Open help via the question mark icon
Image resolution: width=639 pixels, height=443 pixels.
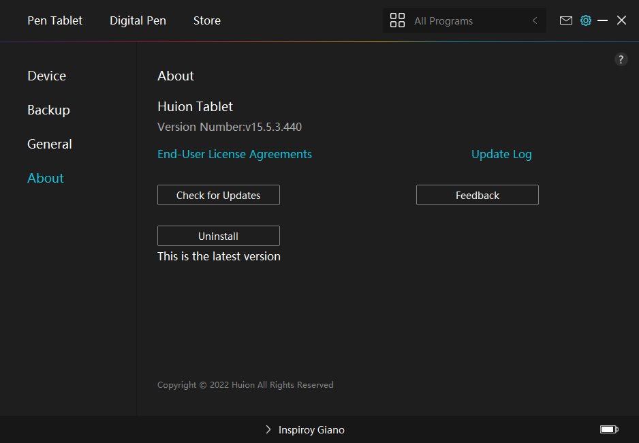pyautogui.click(x=621, y=59)
